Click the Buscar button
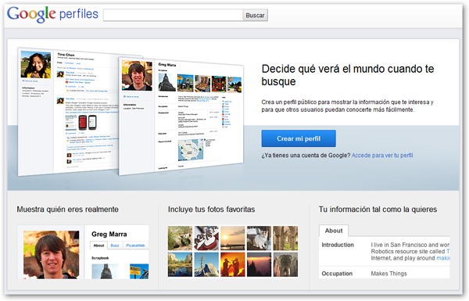This screenshot has height=301, width=469. point(255,16)
